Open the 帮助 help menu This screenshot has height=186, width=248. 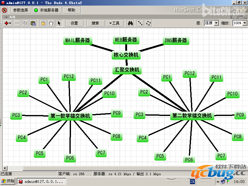71,10
